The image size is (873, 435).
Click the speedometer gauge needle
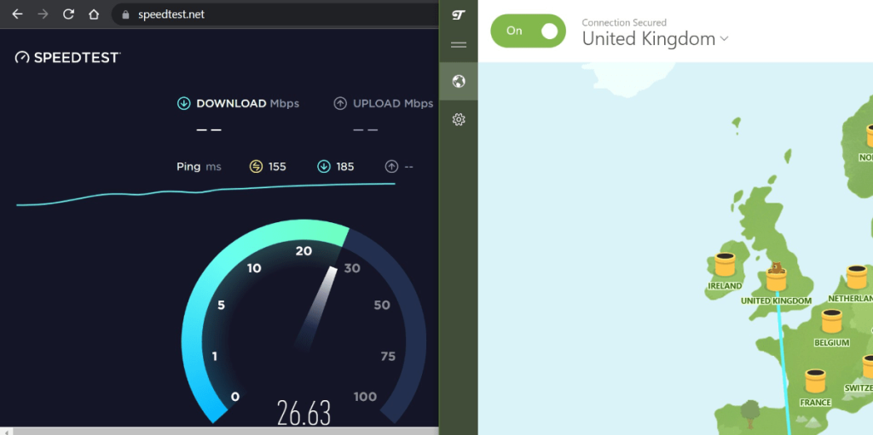(x=315, y=307)
